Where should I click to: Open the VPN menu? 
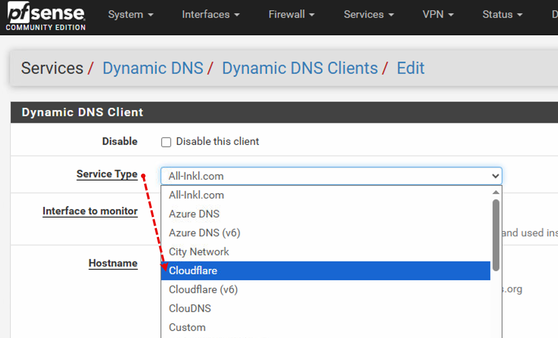[x=438, y=15]
